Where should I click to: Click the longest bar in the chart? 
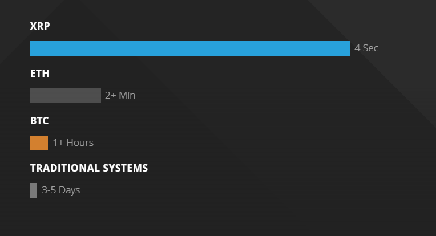pyautogui.click(x=189, y=48)
